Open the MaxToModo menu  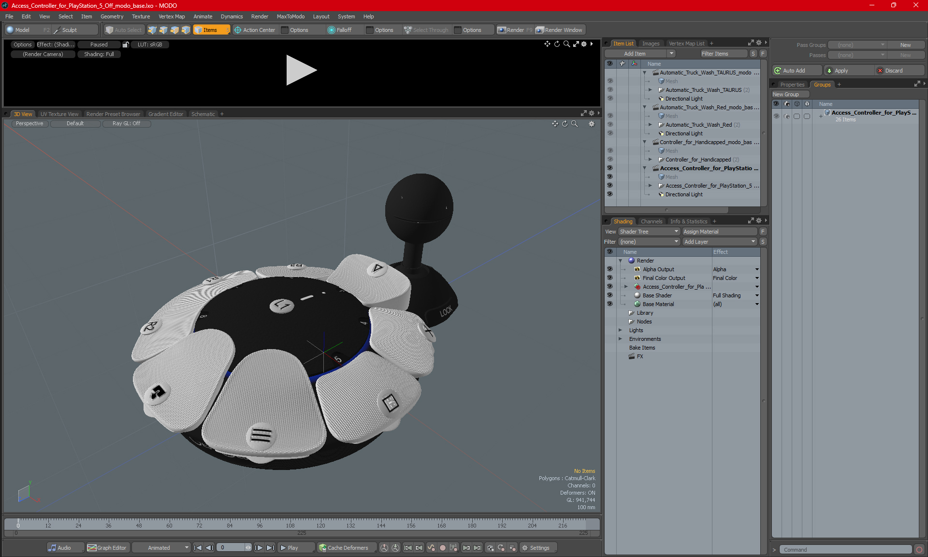coord(290,16)
